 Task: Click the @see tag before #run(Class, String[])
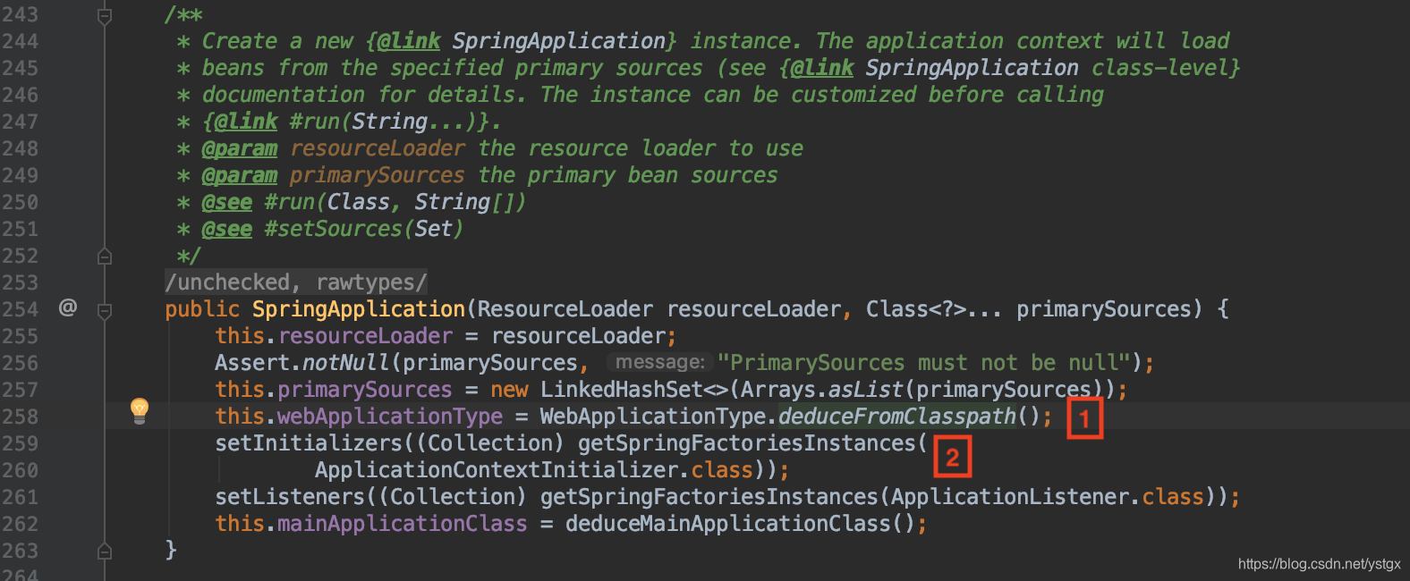click(227, 202)
